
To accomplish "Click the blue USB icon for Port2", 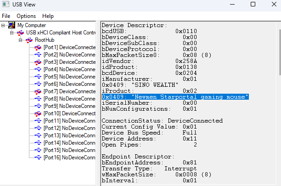I will click(38, 55).
